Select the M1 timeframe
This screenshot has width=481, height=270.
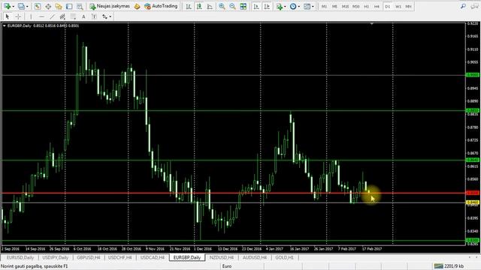click(324, 6)
